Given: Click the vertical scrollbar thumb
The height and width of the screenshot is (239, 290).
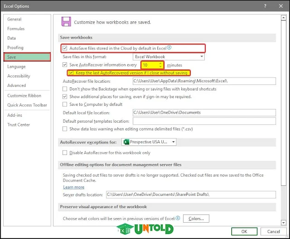Looking at the screenshot, I should [284, 103].
